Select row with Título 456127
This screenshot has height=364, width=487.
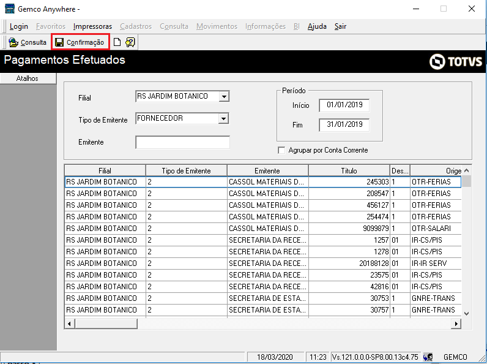point(262,205)
